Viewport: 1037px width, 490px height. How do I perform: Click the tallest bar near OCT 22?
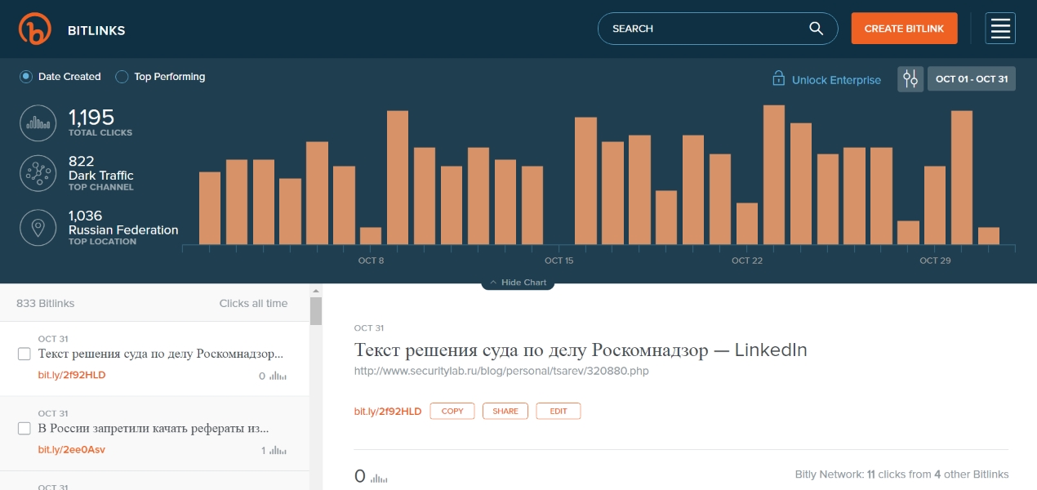(774, 175)
